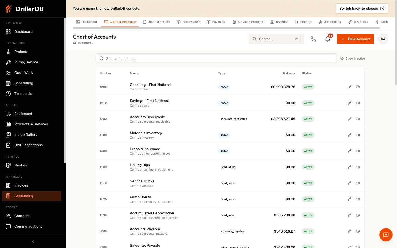Open Image Gallery in sidebar

click(x=32, y=135)
